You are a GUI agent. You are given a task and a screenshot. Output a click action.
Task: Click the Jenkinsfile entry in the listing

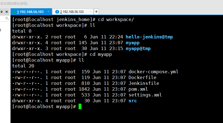coord(144,83)
